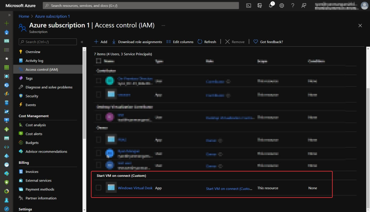The image size is (370, 212).
Task: Open Azure subscription 1 breadcrumb
Action: pos(52,16)
